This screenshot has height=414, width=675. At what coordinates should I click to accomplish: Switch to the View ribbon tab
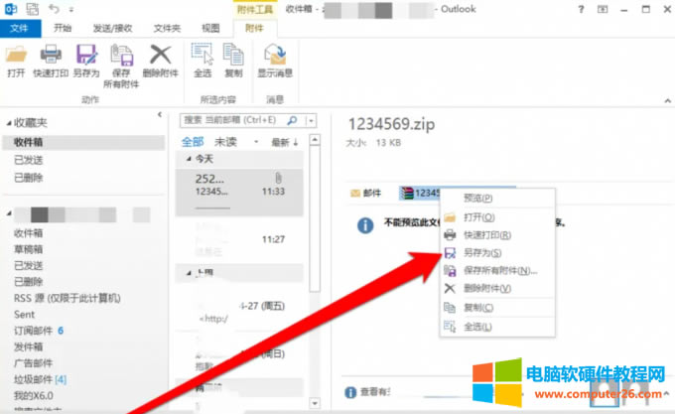click(210, 29)
